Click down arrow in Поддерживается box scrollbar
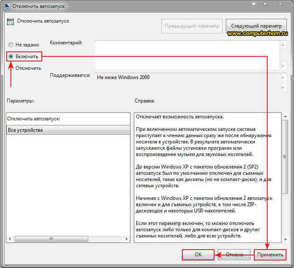Viewport: 294px width, 268px height. pos(283,87)
